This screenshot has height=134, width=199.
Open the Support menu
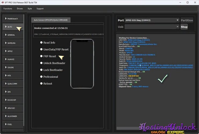(40, 9)
